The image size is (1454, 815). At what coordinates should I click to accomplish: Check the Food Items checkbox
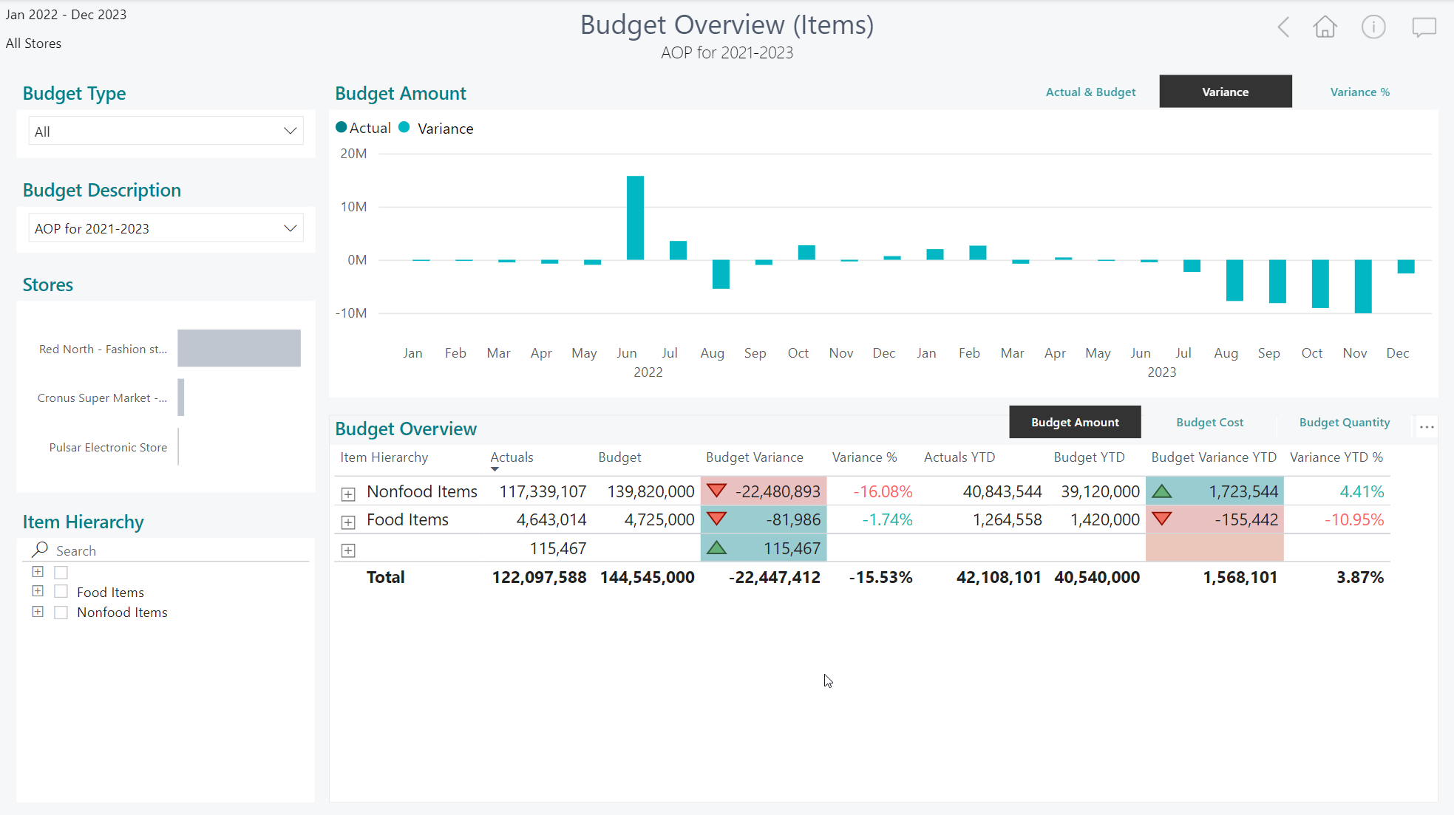tap(61, 592)
